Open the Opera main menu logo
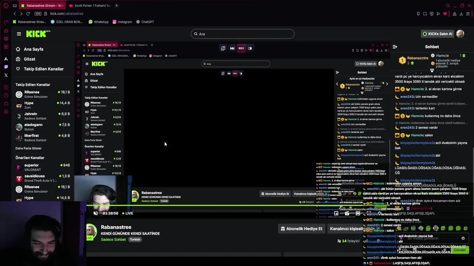Viewport: 474px width, 266px height. (x=6, y=6)
